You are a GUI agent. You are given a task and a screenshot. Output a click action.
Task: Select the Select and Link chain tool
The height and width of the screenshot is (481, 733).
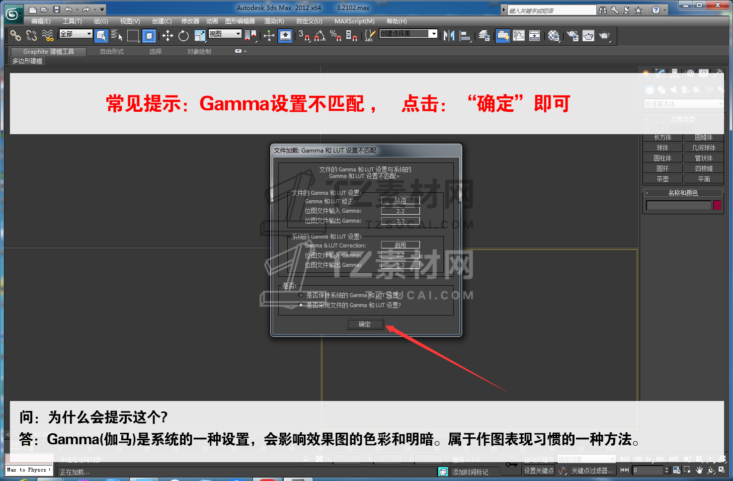16,35
